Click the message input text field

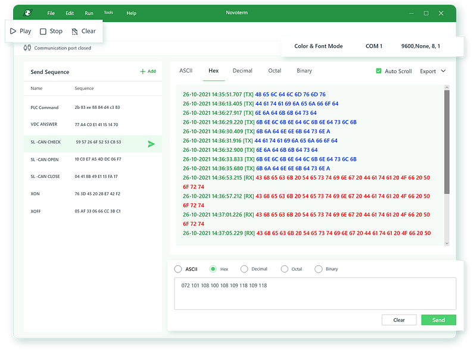coord(315,293)
